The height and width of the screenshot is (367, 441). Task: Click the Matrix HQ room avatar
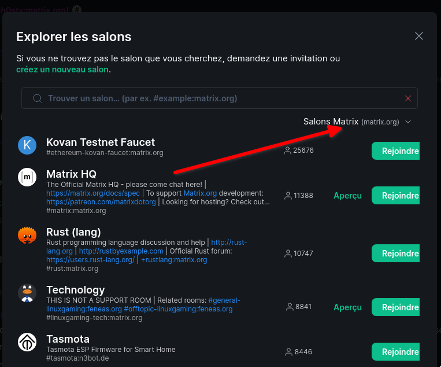(27, 178)
